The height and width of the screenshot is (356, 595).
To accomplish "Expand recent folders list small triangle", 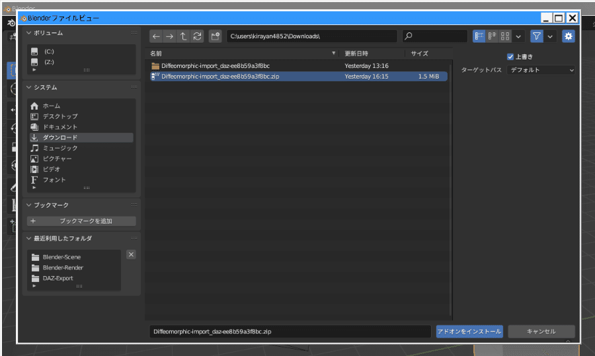I will pyautogui.click(x=34, y=286).
